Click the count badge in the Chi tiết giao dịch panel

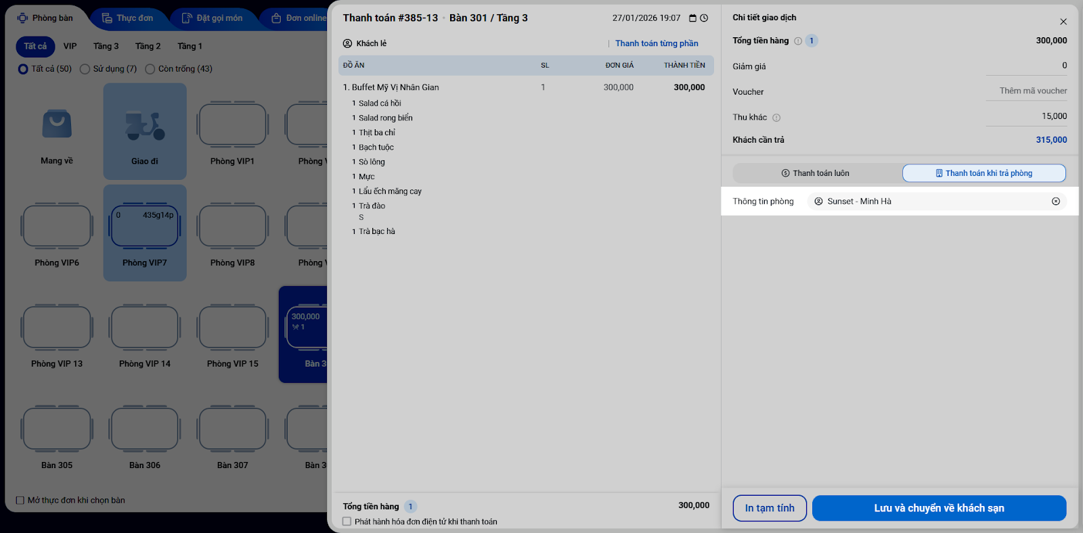pyautogui.click(x=812, y=41)
